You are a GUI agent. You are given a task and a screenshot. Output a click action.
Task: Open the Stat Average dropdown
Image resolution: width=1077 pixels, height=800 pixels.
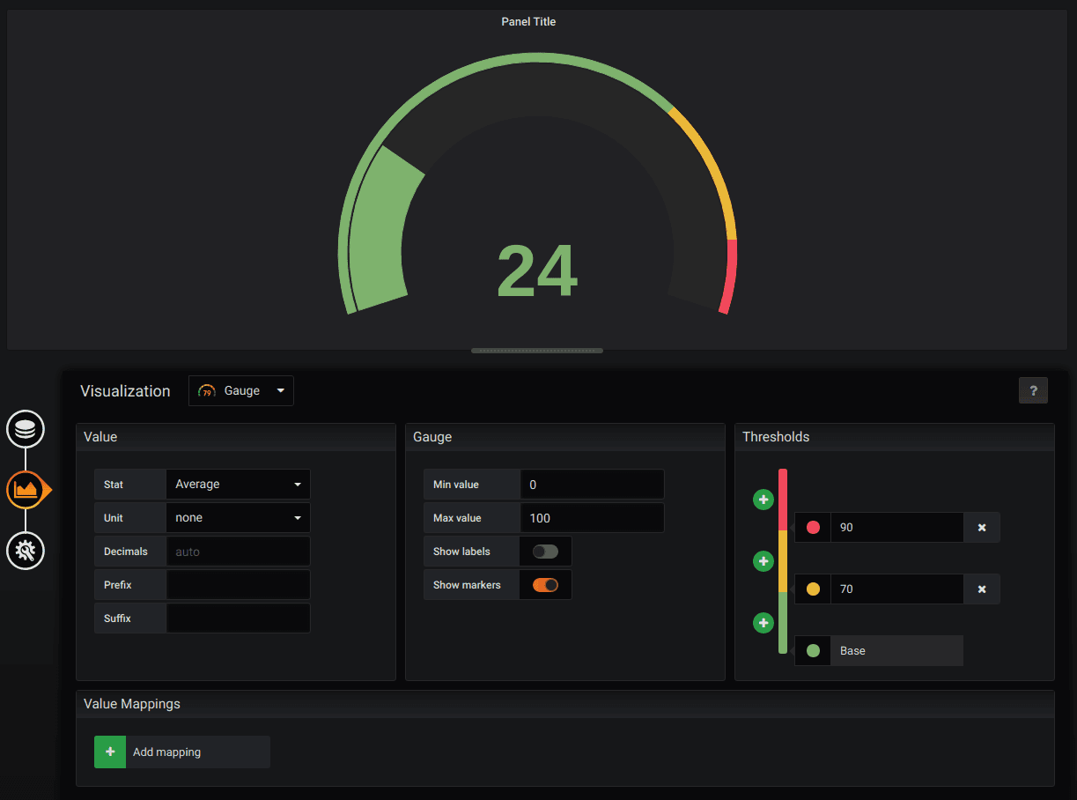pyautogui.click(x=238, y=485)
